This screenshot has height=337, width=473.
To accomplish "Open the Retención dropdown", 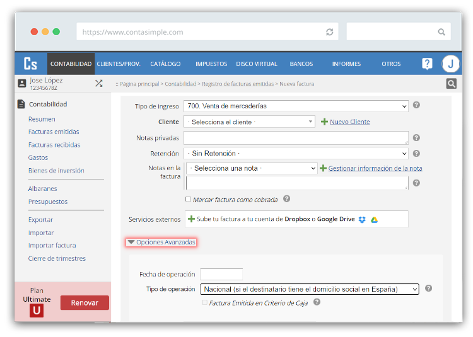I will [296, 153].
